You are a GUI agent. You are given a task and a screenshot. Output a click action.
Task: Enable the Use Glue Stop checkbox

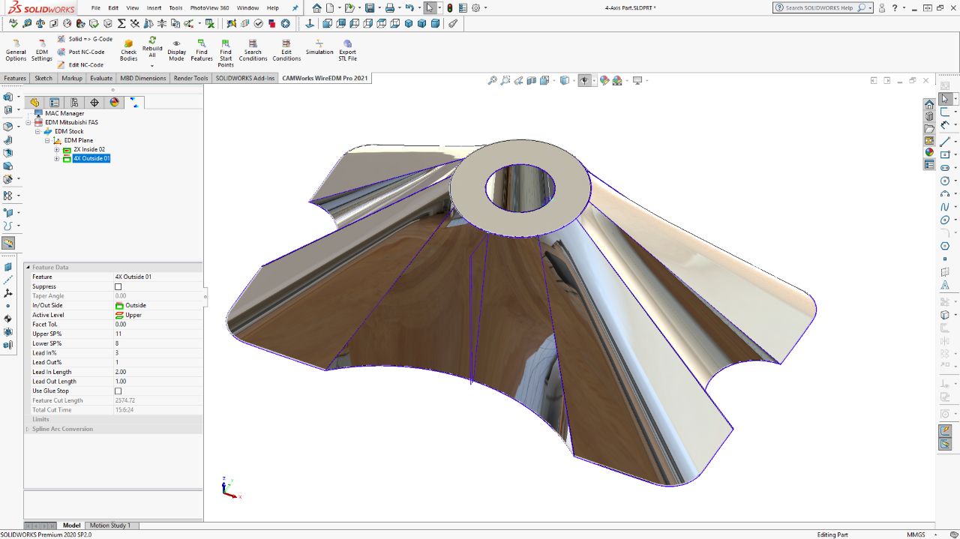click(118, 391)
